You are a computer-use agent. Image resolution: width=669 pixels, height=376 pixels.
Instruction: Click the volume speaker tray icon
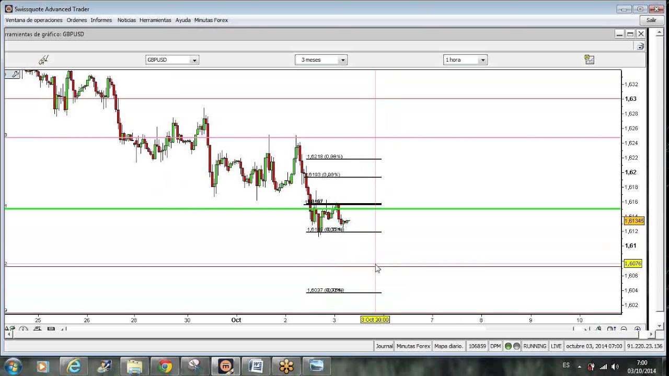[615, 367]
